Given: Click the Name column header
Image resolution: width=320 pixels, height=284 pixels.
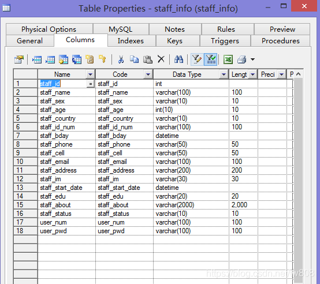Looking at the screenshot, I should 62,74.
